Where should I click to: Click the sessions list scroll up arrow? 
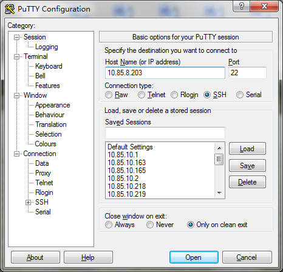(x=219, y=148)
